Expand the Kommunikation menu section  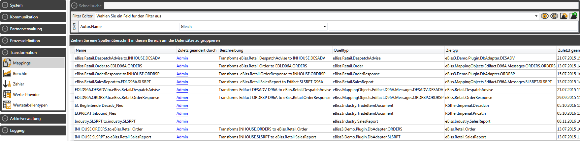click(x=33, y=17)
